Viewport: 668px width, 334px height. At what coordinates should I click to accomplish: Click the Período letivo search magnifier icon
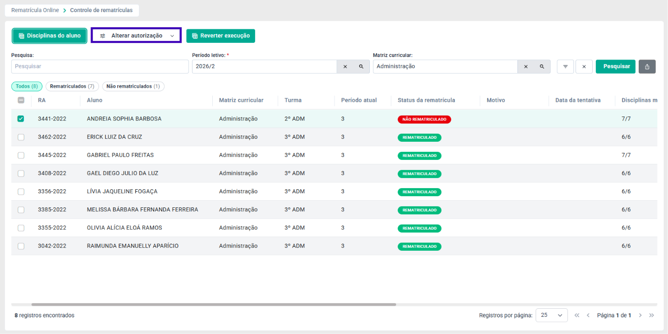coord(361,67)
